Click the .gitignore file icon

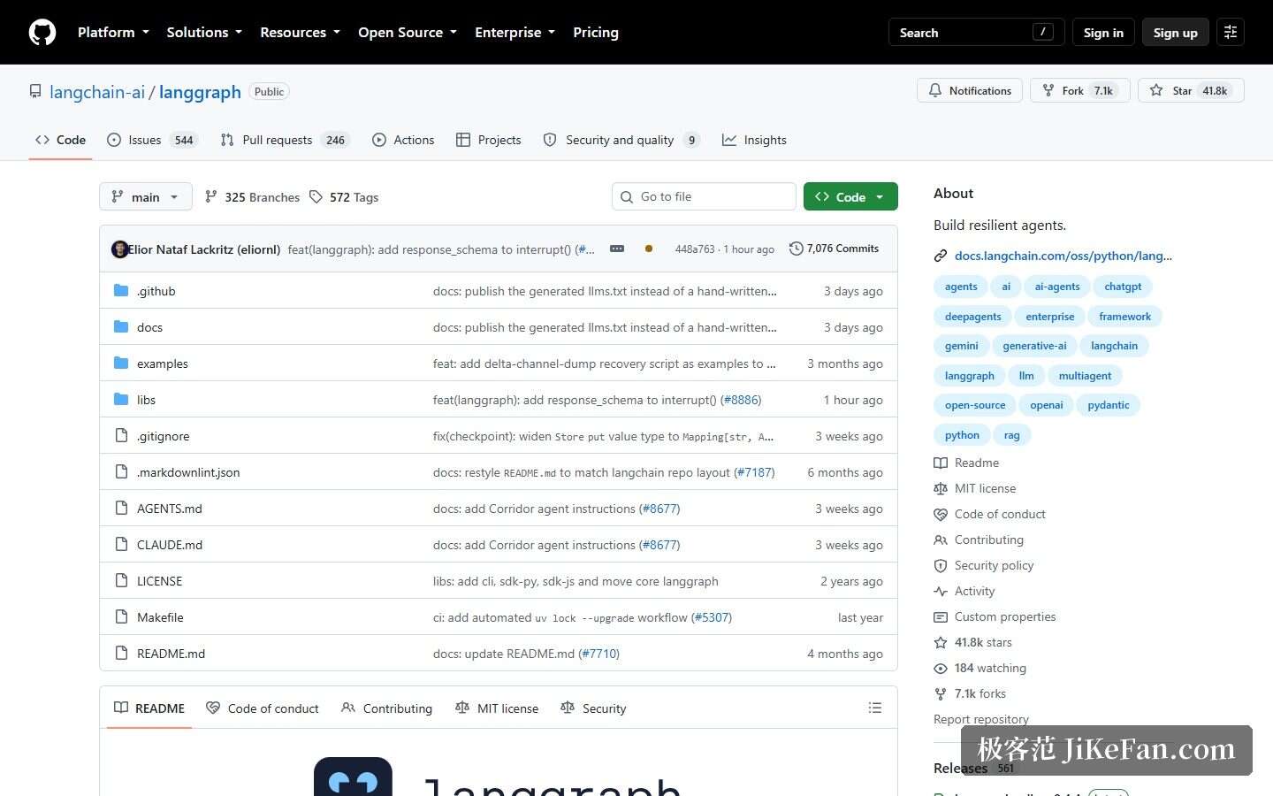coord(121,436)
